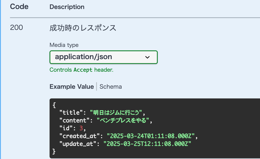Click the update_at timestamp 2025-03-25T12:11:08.000Z
The height and width of the screenshot is (159, 260).
click(x=147, y=144)
